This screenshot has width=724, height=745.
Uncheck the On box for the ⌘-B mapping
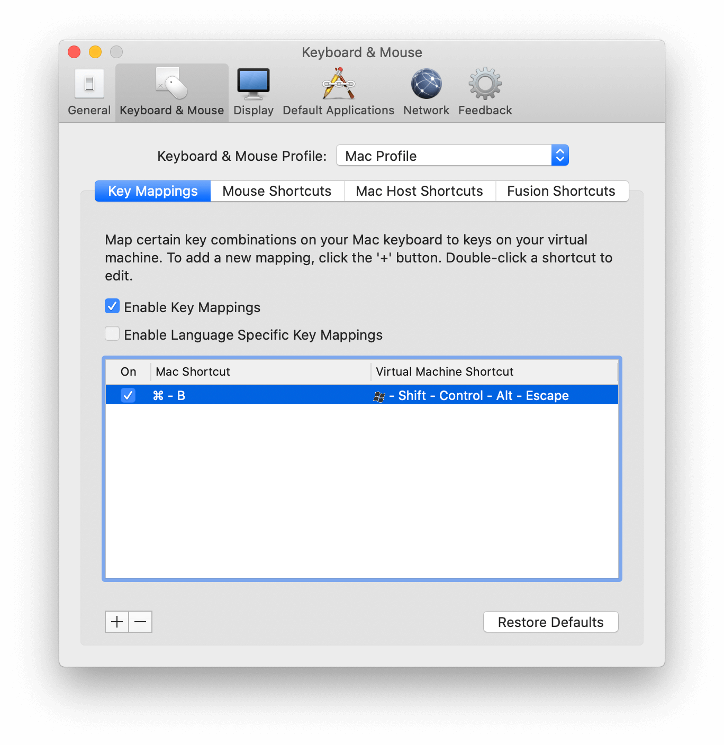pos(128,395)
